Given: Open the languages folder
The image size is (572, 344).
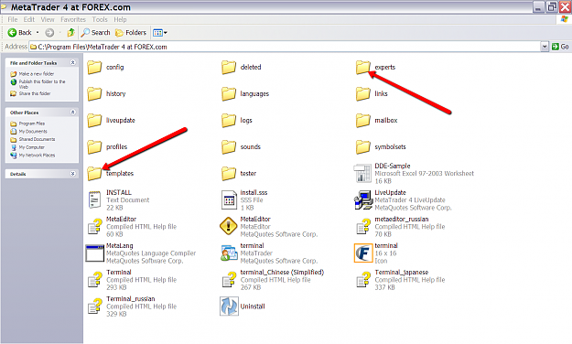Looking at the screenshot, I should tap(245, 93).
